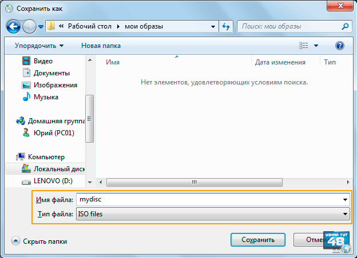Click the Локальный диск Windows drive icon

click(x=26, y=168)
